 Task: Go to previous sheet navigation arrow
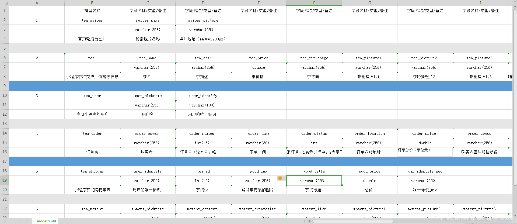(12, 221)
